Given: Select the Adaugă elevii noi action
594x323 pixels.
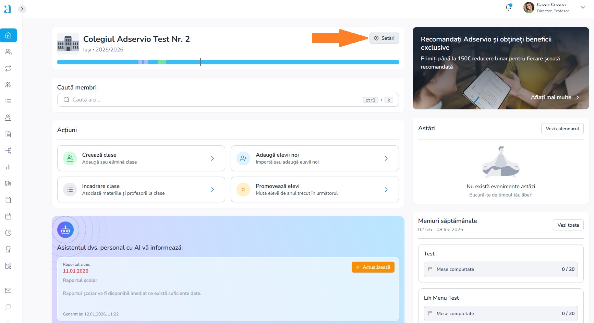Looking at the screenshot, I should [x=314, y=158].
